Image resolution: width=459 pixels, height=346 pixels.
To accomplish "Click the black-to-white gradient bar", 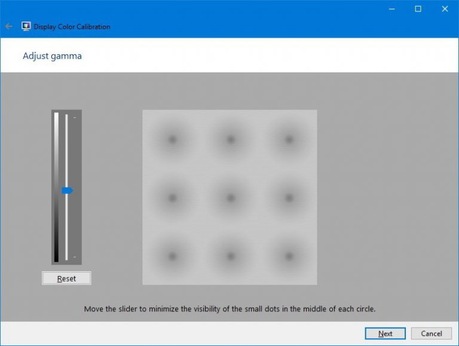I will coord(56,187).
